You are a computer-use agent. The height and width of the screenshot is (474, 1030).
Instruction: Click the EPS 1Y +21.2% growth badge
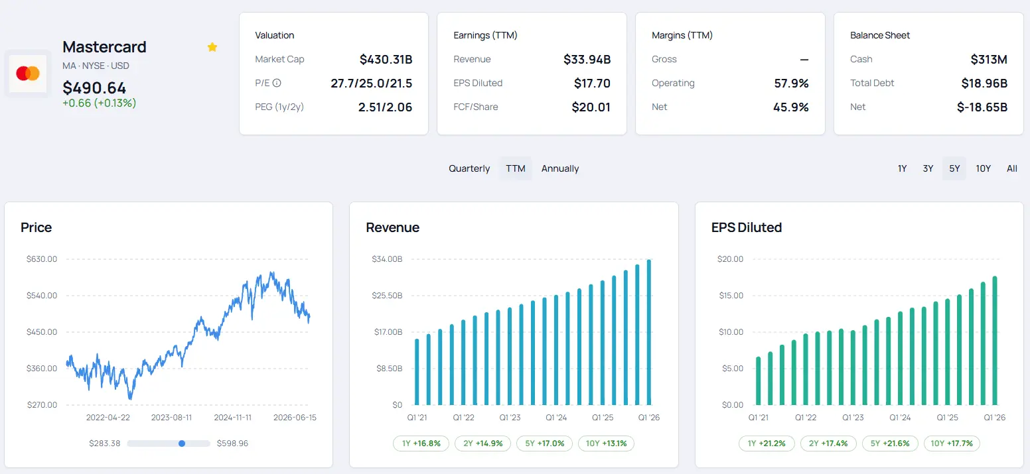[767, 444]
